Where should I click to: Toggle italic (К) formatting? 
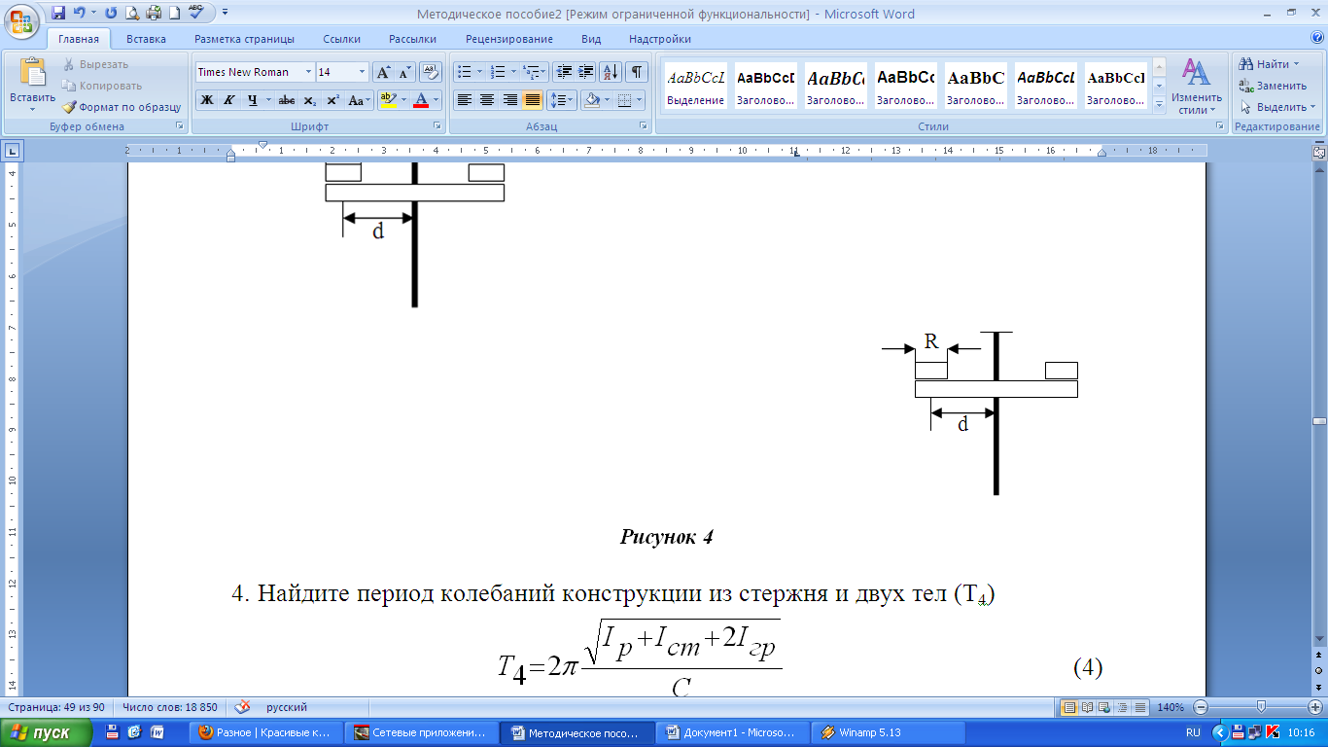coord(229,100)
